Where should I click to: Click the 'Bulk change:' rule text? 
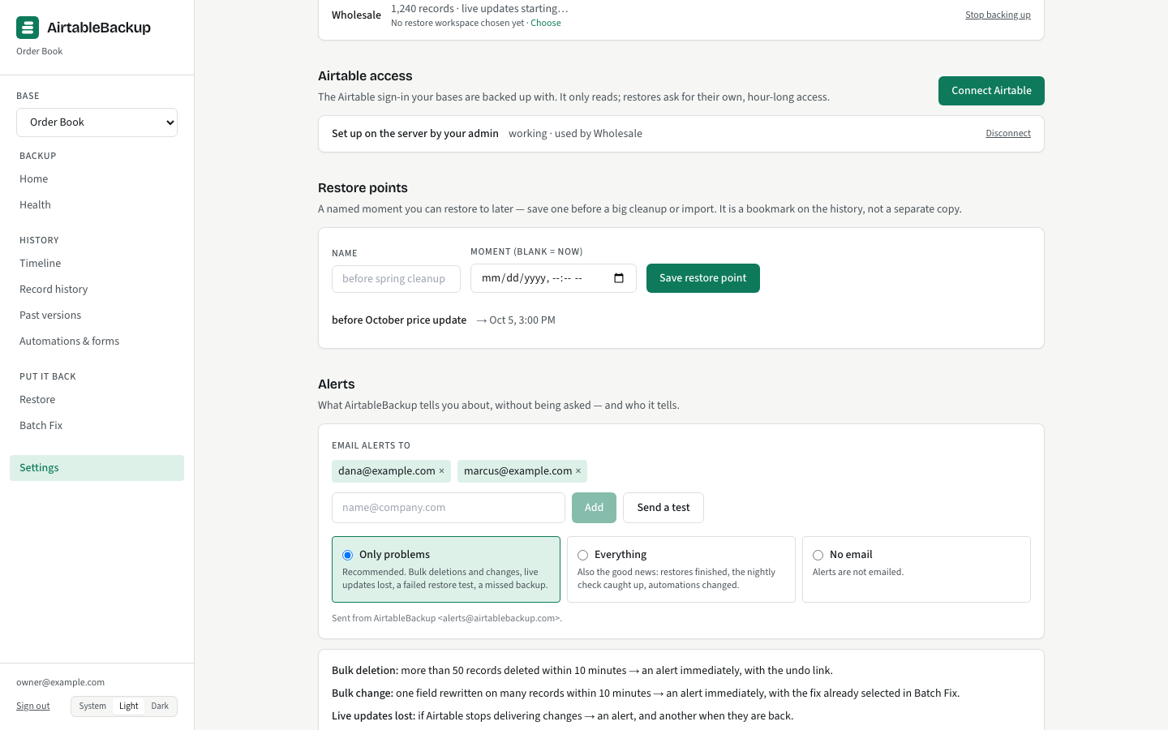[x=363, y=693]
